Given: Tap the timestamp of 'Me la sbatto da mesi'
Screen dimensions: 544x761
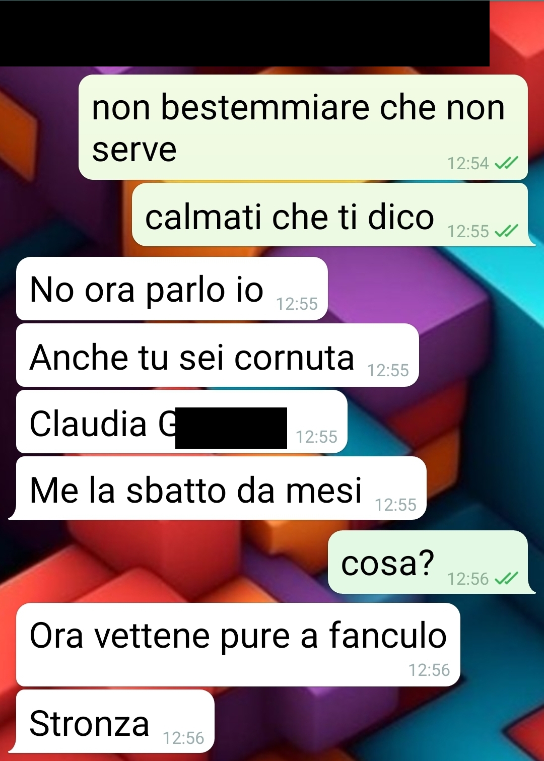Looking at the screenshot, I should click(x=396, y=505).
